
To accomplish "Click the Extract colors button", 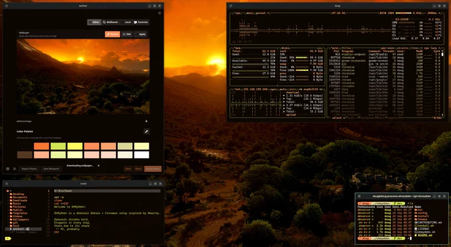I will [x=113, y=35].
